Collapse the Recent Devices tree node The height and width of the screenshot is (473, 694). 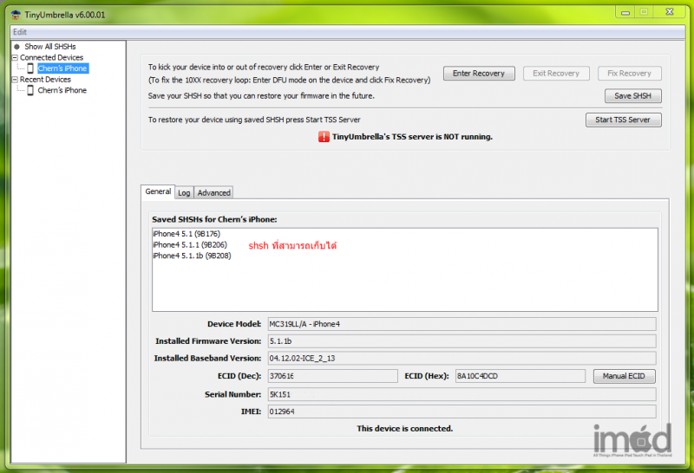click(15, 80)
